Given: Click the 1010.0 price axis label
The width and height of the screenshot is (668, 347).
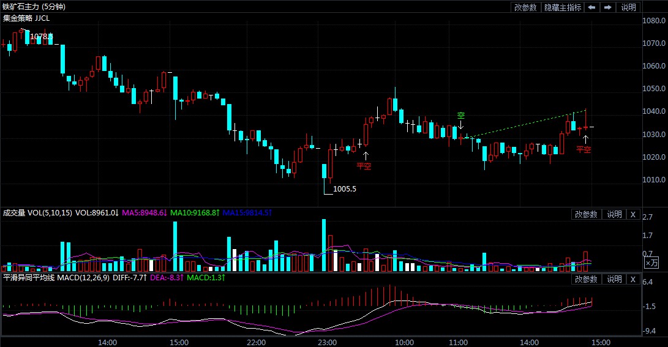Looking at the screenshot, I should [x=654, y=180].
